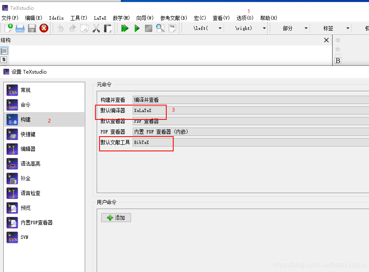Screen dimensions: 369x272
Task: Open the viewer using the magnifier icon
Action: pyautogui.click(x=160, y=28)
